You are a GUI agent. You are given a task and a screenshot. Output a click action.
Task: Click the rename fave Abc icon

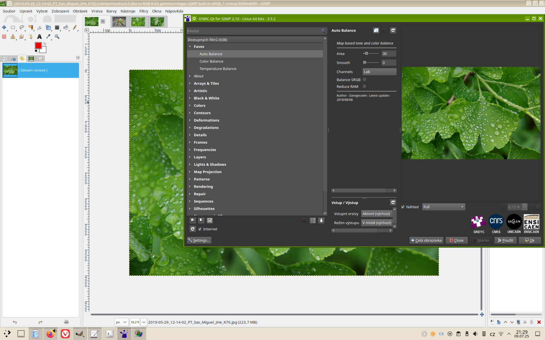tap(210, 220)
